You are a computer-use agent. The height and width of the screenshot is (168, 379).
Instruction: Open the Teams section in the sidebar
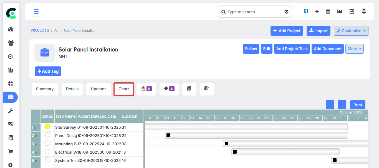[10, 43]
